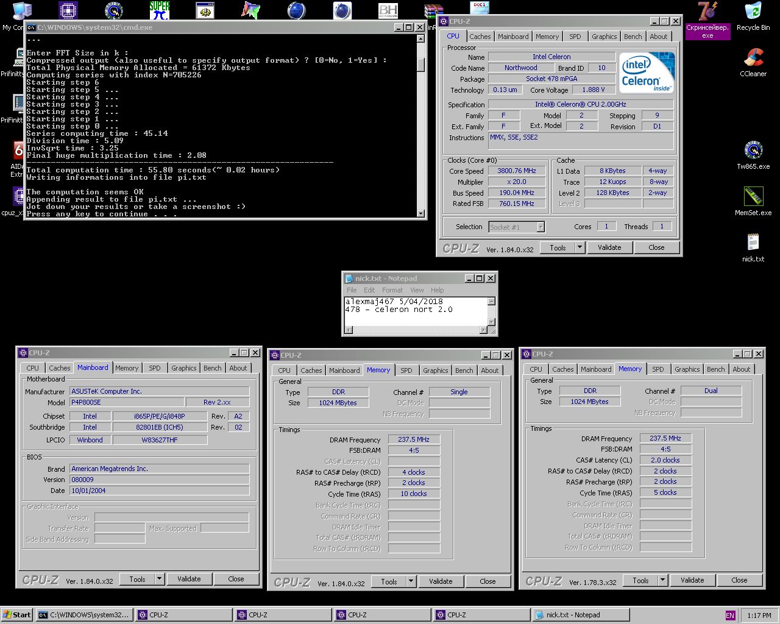Click Close in Single-channel Memory CPU-Z window
The width and height of the screenshot is (780, 624).
[x=487, y=581]
